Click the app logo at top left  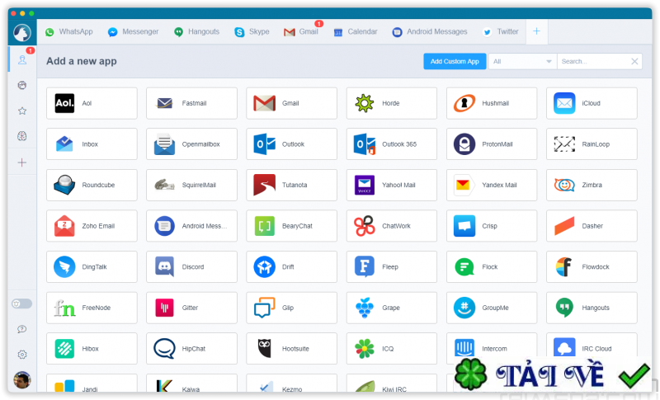[x=22, y=32]
